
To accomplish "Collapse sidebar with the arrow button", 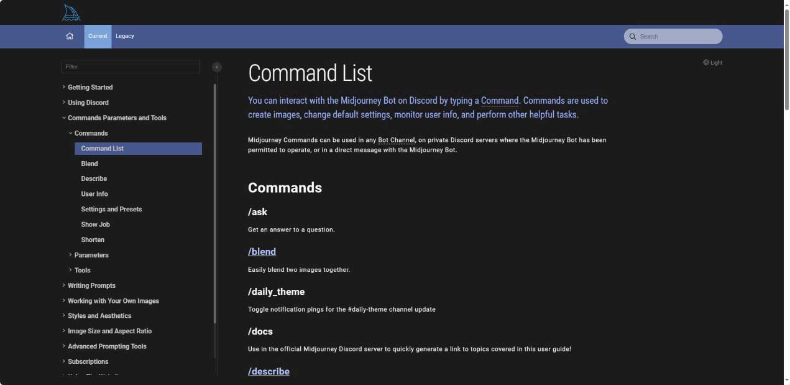I will click(x=217, y=67).
